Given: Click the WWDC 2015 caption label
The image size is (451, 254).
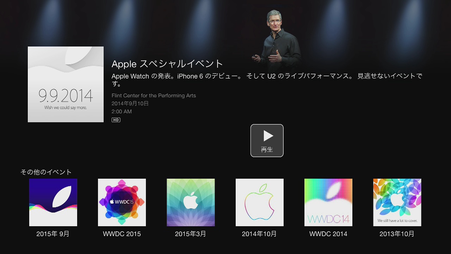Looking at the screenshot, I should point(122,234).
